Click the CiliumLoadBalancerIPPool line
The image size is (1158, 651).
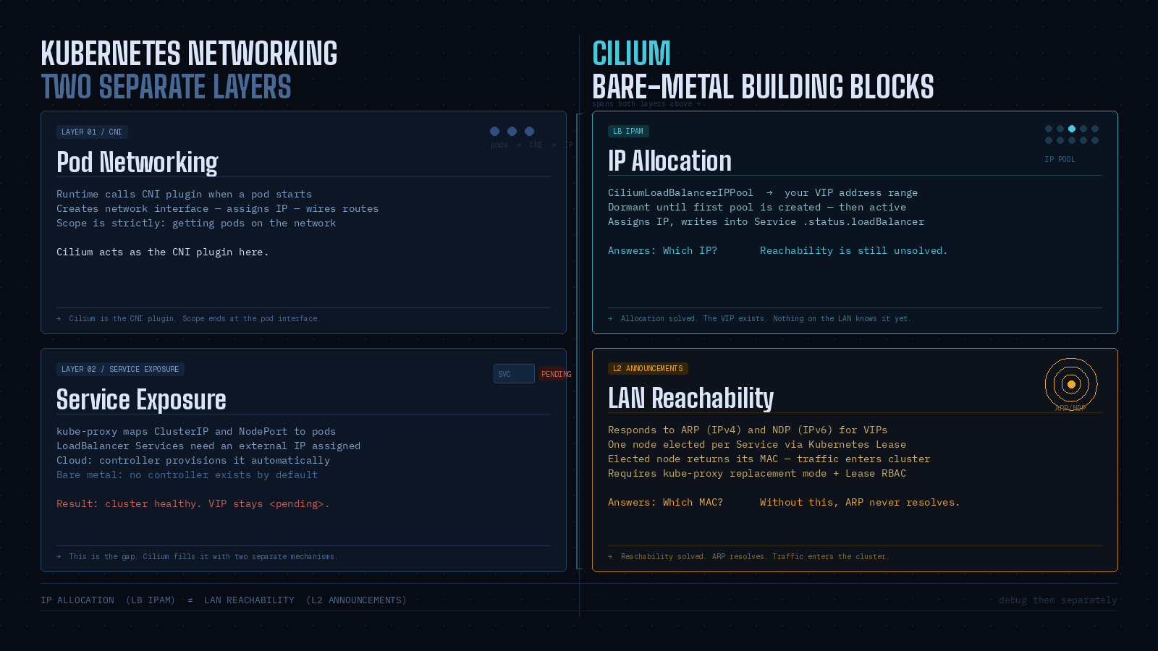(x=763, y=192)
